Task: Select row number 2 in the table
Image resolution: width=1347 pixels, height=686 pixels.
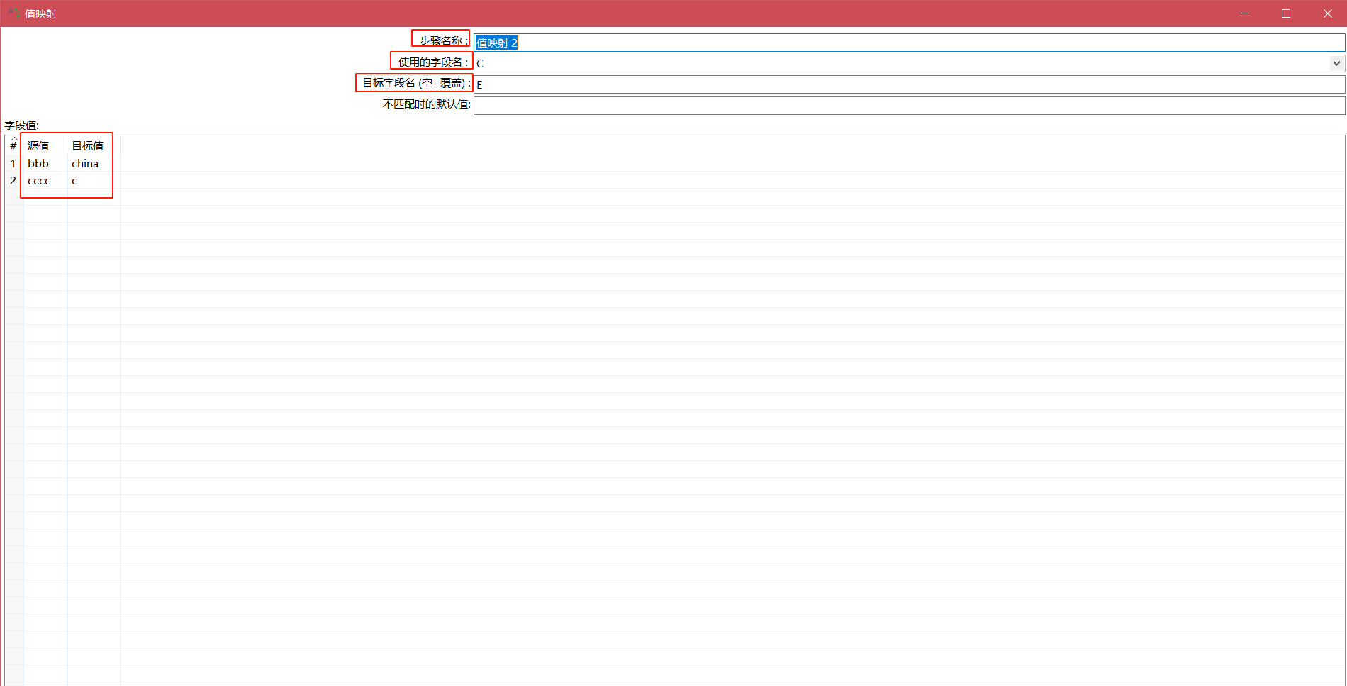Action: click(x=13, y=181)
